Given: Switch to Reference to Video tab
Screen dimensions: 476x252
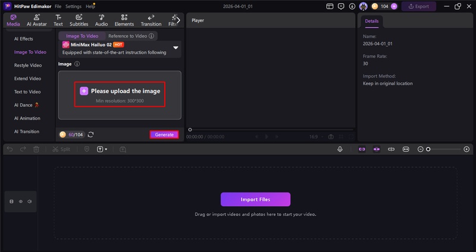Looking at the screenshot, I should 131,36.
